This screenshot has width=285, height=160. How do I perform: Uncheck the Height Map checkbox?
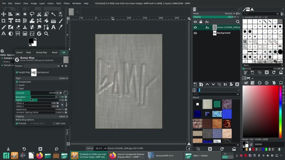pyautogui.click(x=17, y=72)
